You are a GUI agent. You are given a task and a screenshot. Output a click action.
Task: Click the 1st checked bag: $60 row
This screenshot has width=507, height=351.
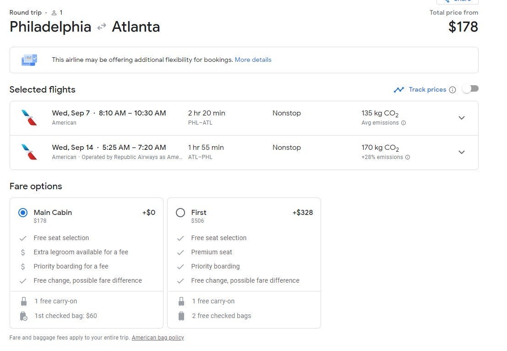65,316
